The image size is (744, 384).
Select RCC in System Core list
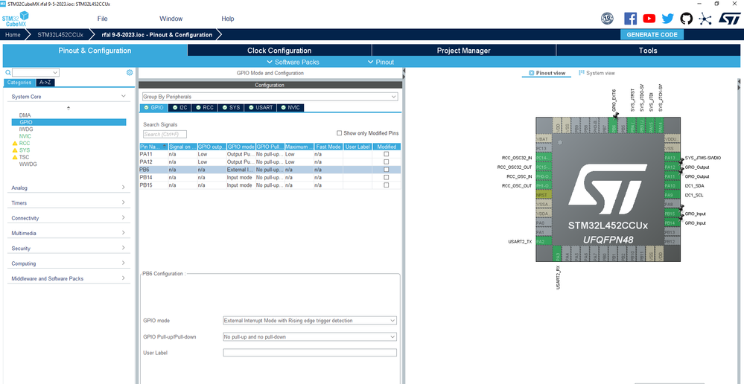coord(25,143)
